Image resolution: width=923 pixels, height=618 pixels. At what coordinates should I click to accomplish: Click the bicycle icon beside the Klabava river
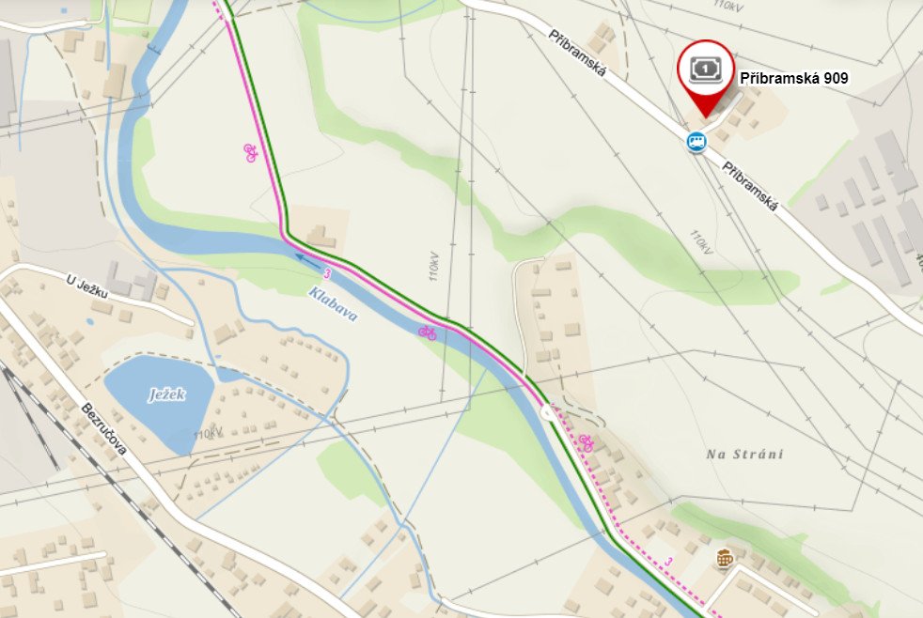click(428, 333)
